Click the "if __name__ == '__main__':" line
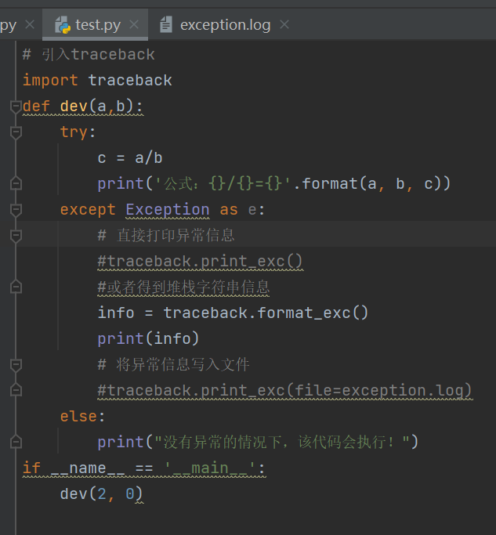 pyautogui.click(x=143, y=468)
